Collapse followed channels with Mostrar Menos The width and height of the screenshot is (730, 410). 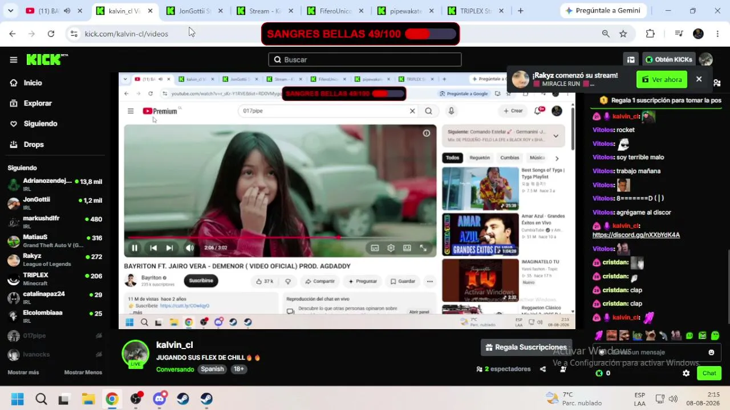[83, 372]
